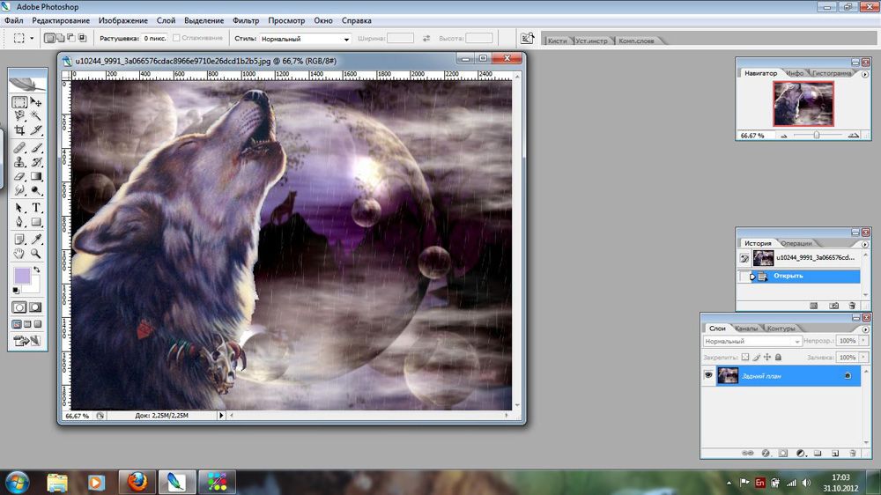Select the Crop tool in the toolbox

[19, 130]
